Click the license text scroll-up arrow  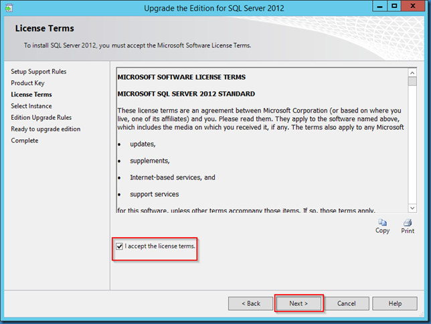(412, 72)
